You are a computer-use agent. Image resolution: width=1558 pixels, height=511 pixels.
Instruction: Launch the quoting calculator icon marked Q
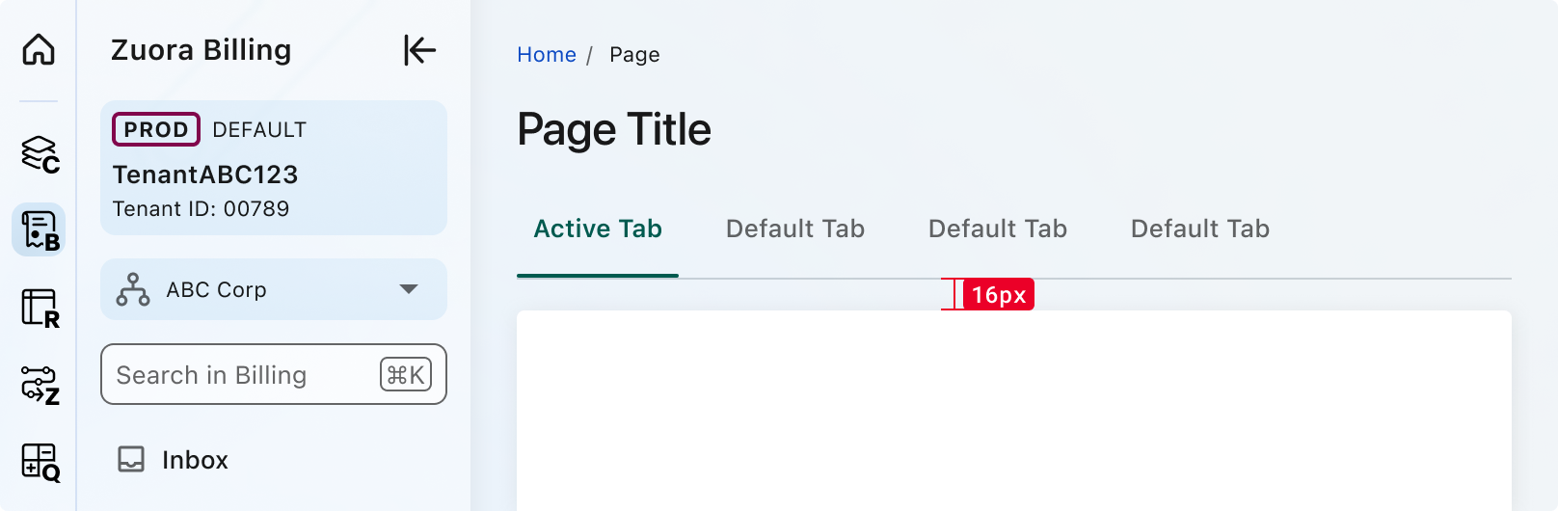point(40,463)
